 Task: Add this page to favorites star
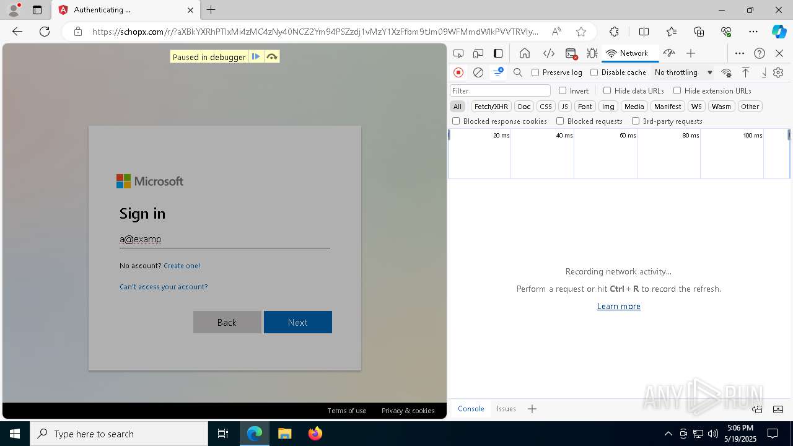[x=581, y=32]
